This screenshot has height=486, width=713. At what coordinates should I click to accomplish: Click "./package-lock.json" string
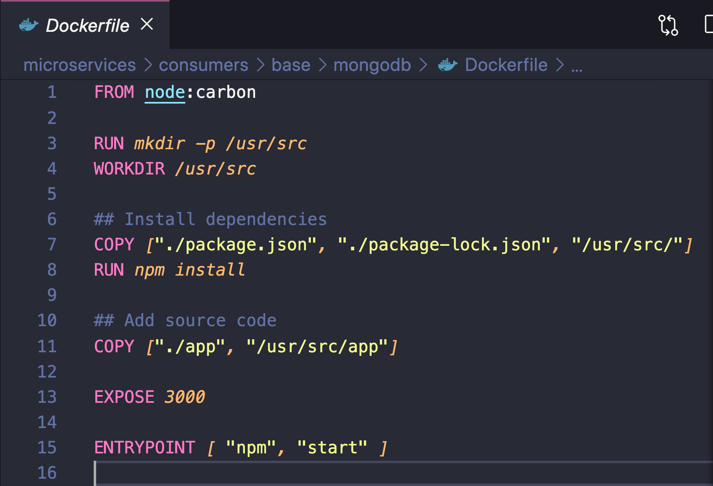click(445, 245)
